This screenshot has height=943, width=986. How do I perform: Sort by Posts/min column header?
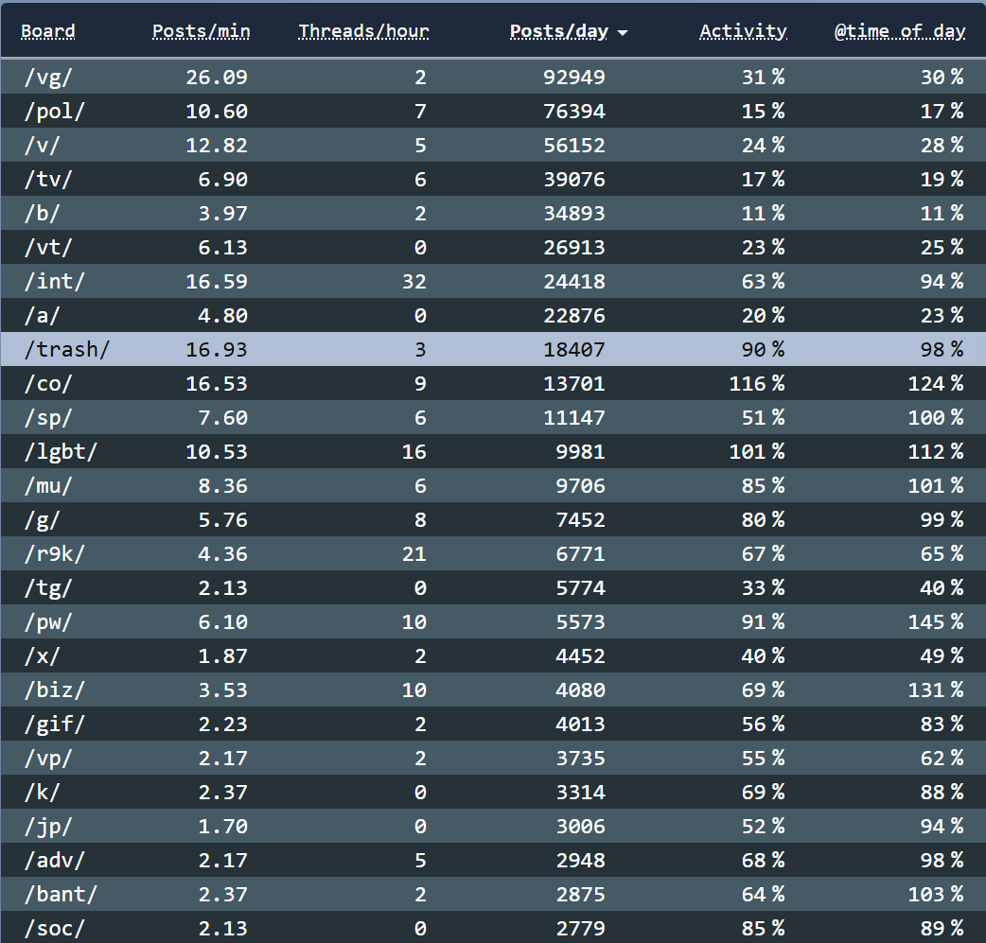[202, 31]
